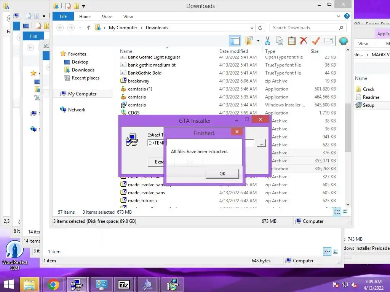Image resolution: width=390 pixels, height=292 pixels.
Task: Open the address bar history dropdown
Action: coord(252,28)
